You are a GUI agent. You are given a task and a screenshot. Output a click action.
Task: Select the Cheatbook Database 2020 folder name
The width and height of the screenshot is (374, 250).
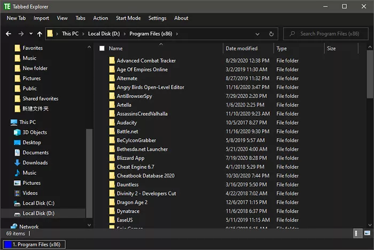click(x=145, y=176)
